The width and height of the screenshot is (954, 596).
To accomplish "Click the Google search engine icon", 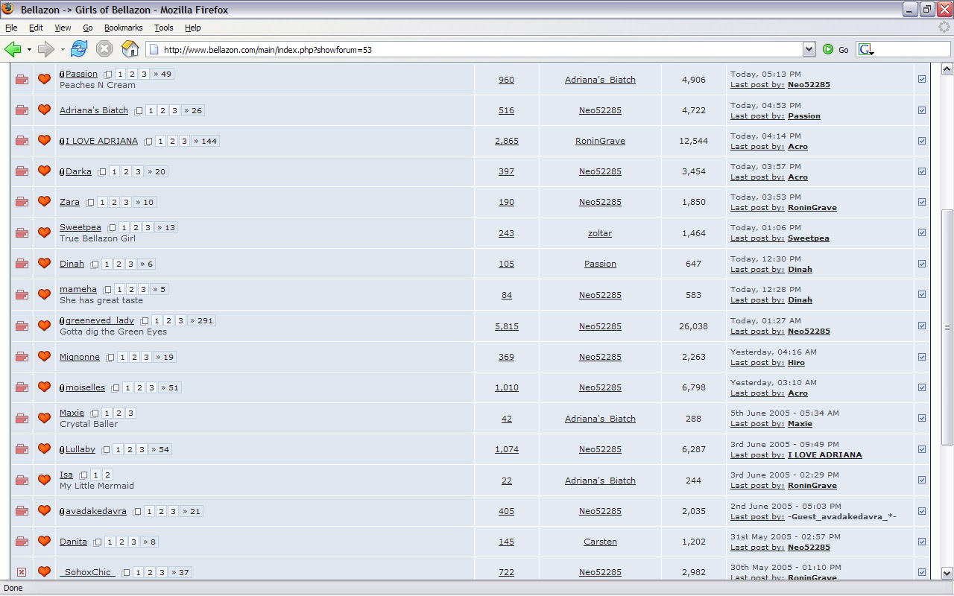I will (865, 49).
